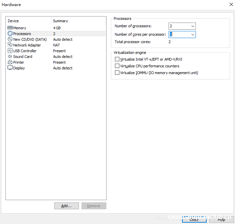Toggle Virtualize CPU performance counters checkbox

pos(117,66)
